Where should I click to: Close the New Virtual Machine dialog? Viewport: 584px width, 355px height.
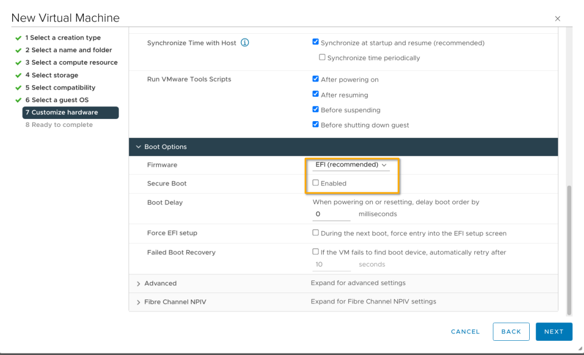tap(558, 18)
